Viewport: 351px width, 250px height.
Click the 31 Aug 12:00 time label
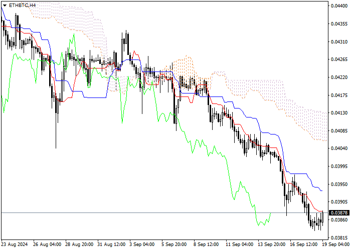pyautogui.click(x=111, y=244)
